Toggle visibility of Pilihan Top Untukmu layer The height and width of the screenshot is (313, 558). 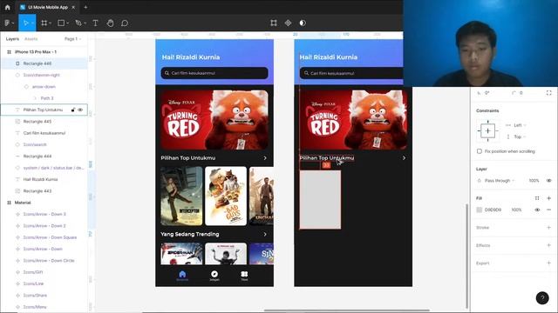[80, 110]
